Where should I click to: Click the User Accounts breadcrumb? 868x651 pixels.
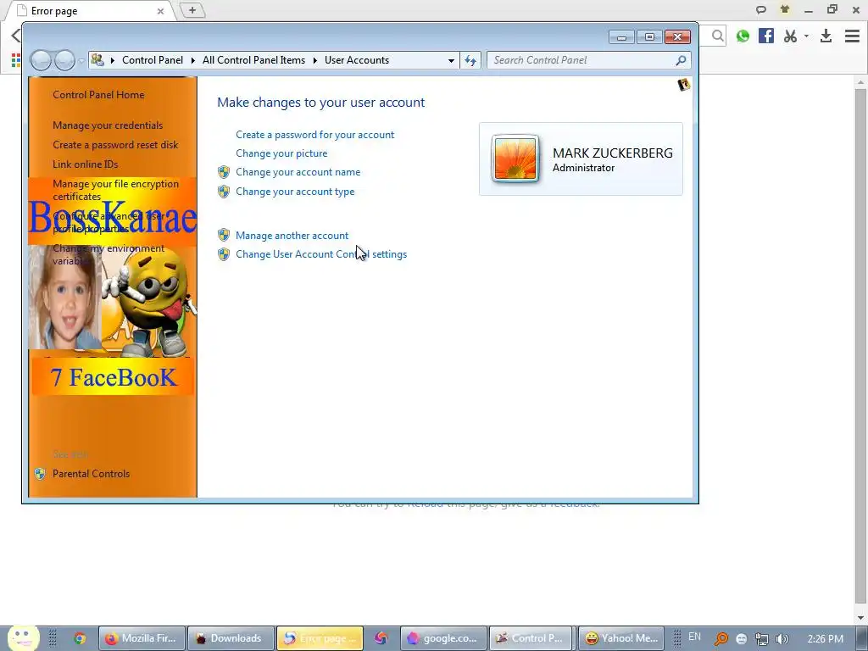[357, 60]
